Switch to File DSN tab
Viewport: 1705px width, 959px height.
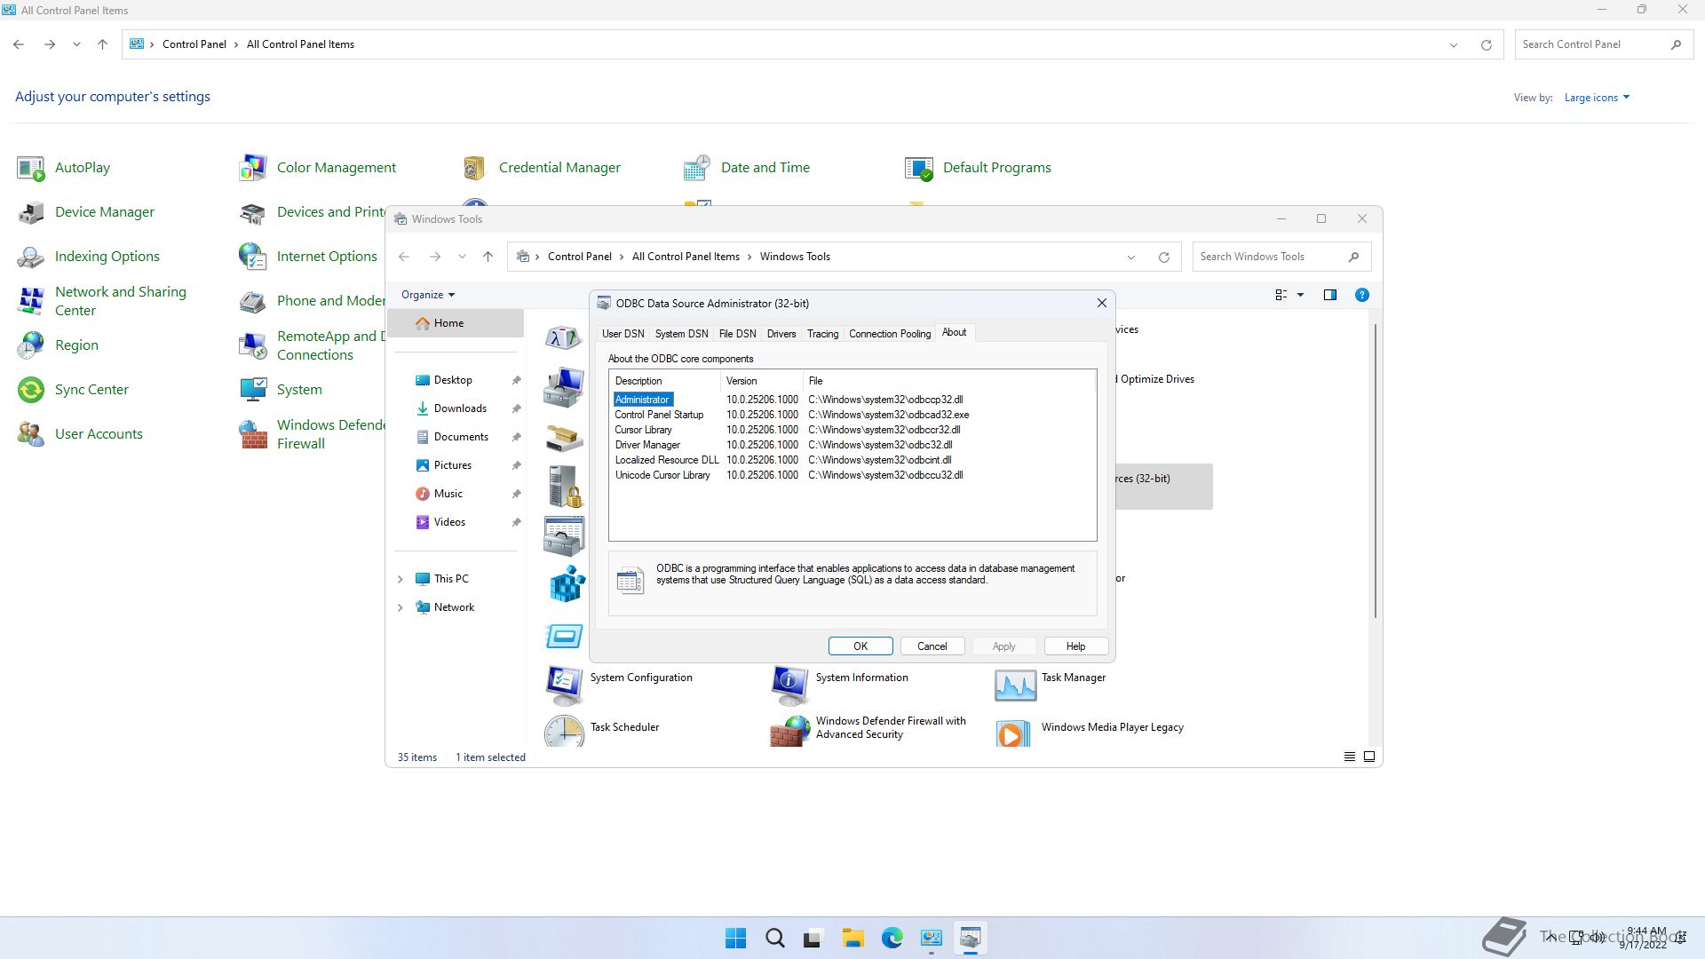pos(737,334)
